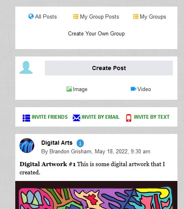
Task: Click the user profile avatar silhouette
Action: (x=26, y=68)
